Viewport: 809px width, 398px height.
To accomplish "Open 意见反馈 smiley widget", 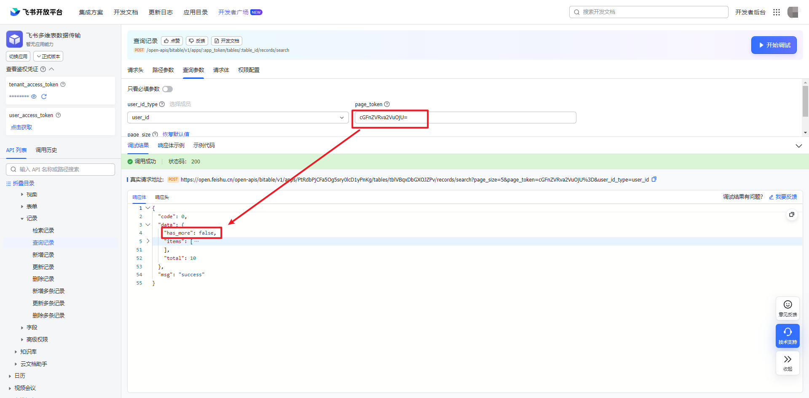I will [x=788, y=309].
